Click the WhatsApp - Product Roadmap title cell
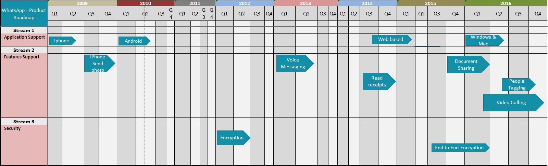548x166 pixels. (x=24, y=14)
